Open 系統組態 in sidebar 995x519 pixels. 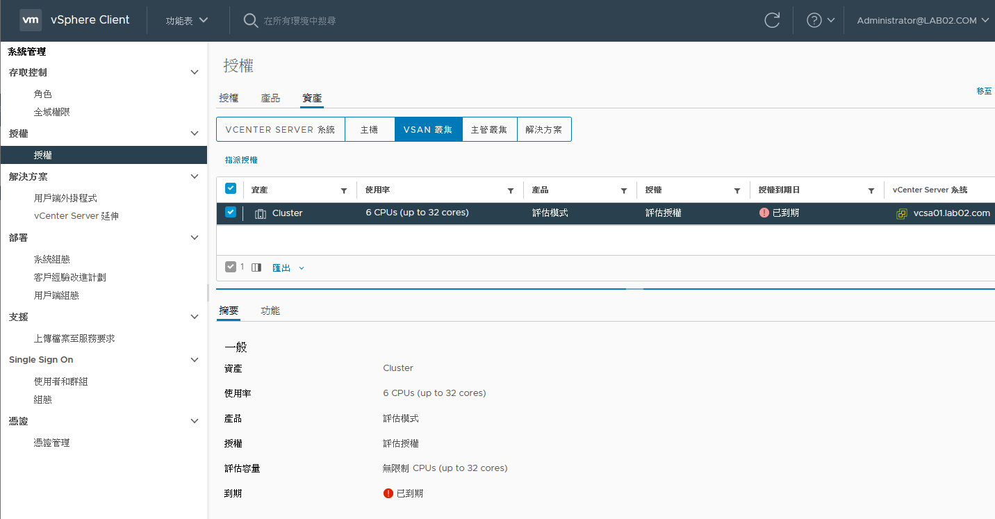coord(52,259)
